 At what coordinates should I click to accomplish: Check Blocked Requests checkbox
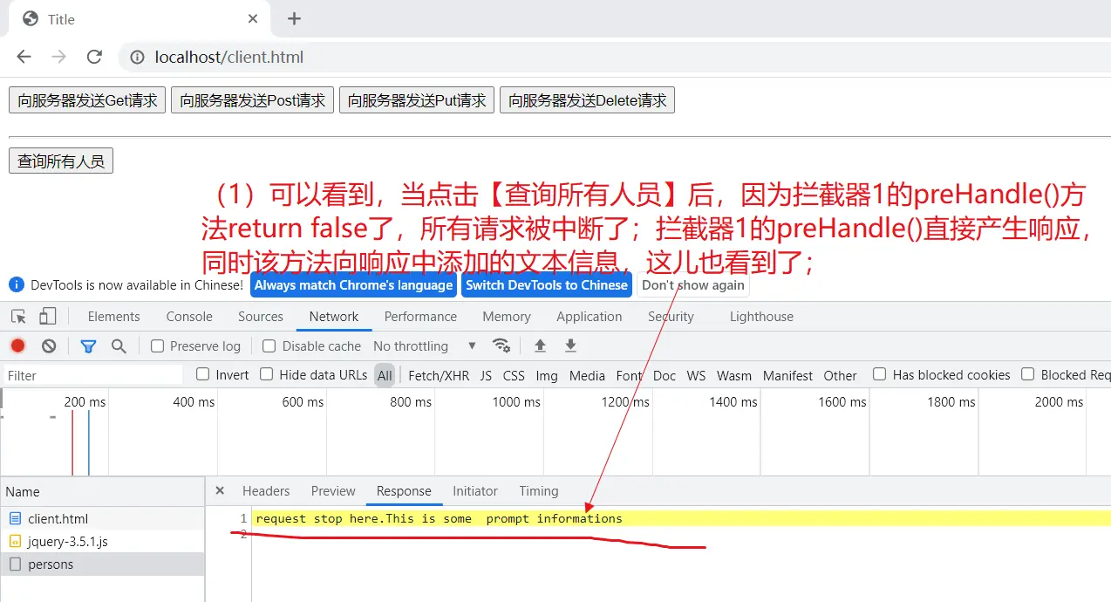[1028, 374]
